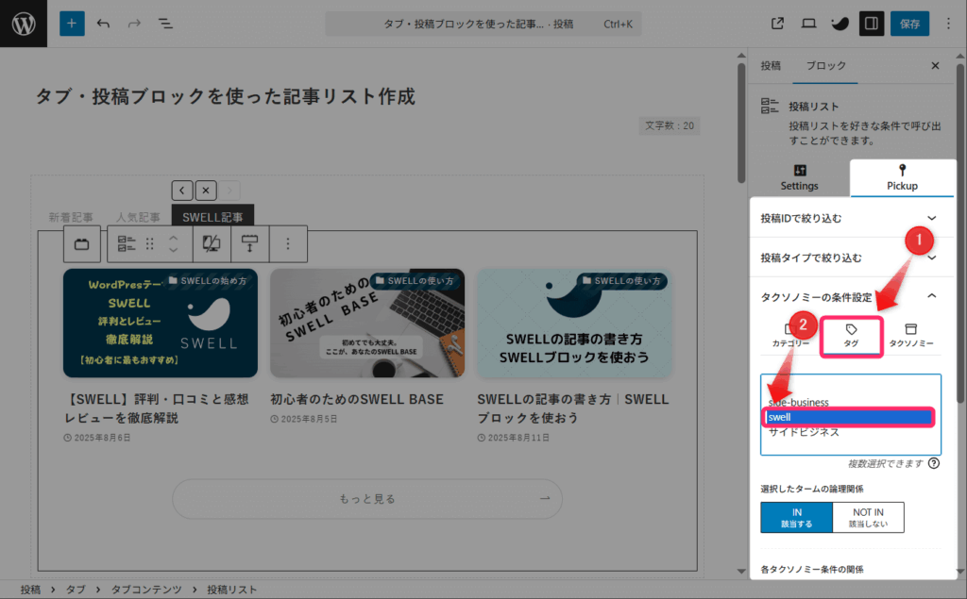Click the block margin spacing toolbar icon
967x599 pixels.
coord(249,244)
